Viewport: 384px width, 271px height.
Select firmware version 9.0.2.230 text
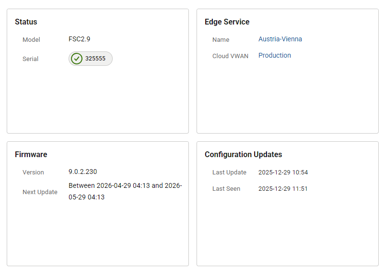[82, 172]
